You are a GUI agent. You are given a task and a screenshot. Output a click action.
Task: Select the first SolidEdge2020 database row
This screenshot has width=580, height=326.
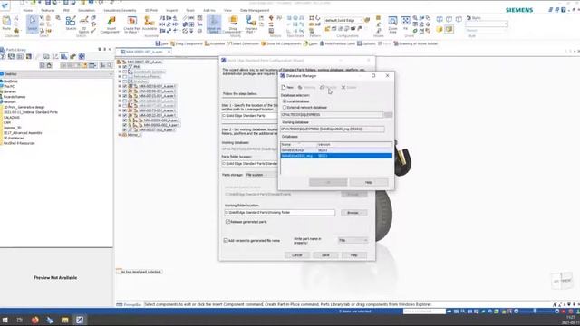click(x=336, y=150)
